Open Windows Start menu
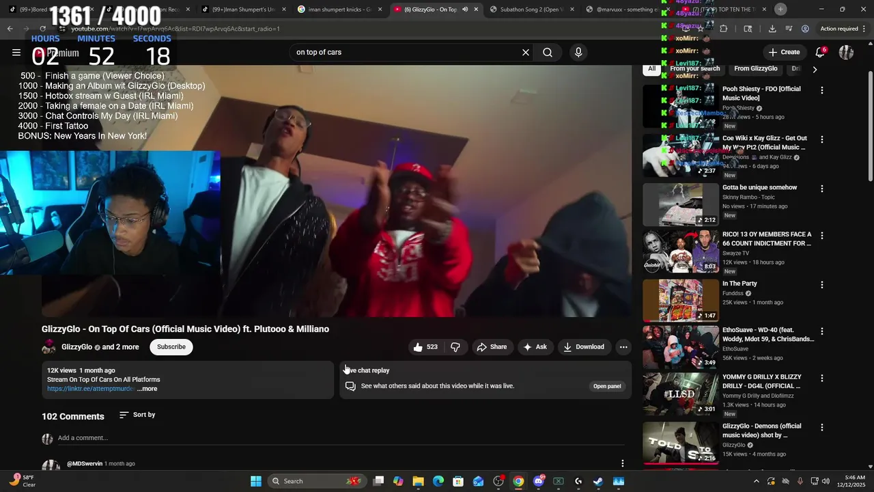 coord(255,481)
